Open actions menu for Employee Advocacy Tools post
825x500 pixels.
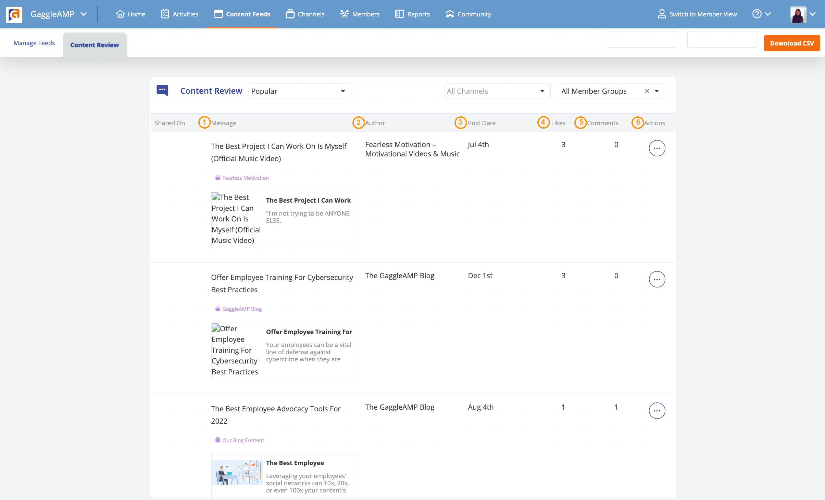tap(657, 411)
